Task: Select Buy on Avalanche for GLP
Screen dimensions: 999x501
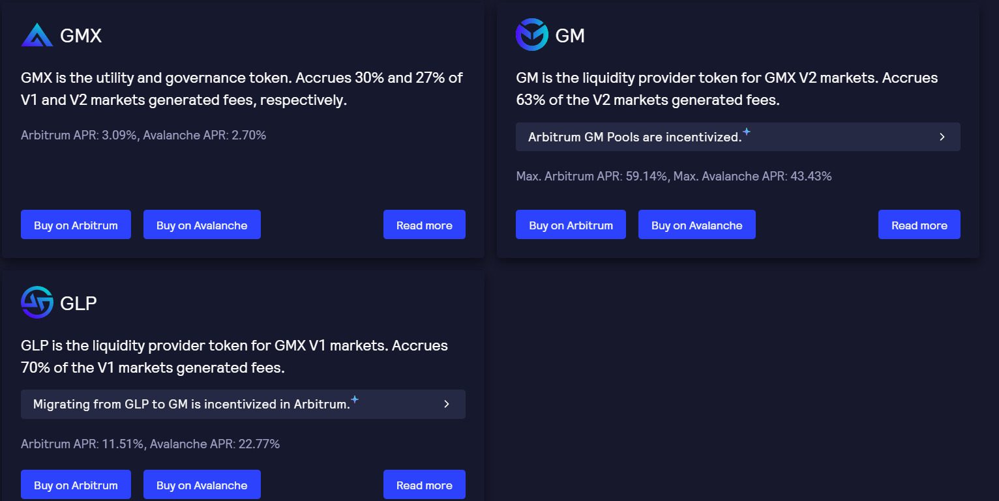Action: click(201, 485)
